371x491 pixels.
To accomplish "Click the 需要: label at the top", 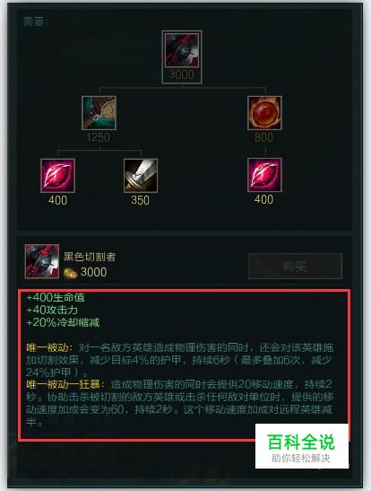I will click(36, 22).
